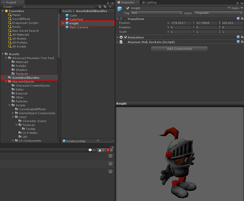
Task: Click the Add Component button
Action: point(179,49)
